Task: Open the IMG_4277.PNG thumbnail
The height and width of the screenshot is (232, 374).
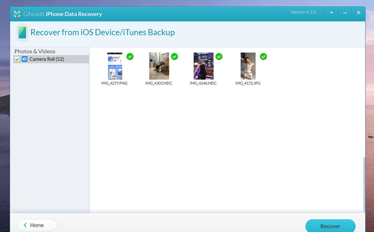Action: point(115,66)
